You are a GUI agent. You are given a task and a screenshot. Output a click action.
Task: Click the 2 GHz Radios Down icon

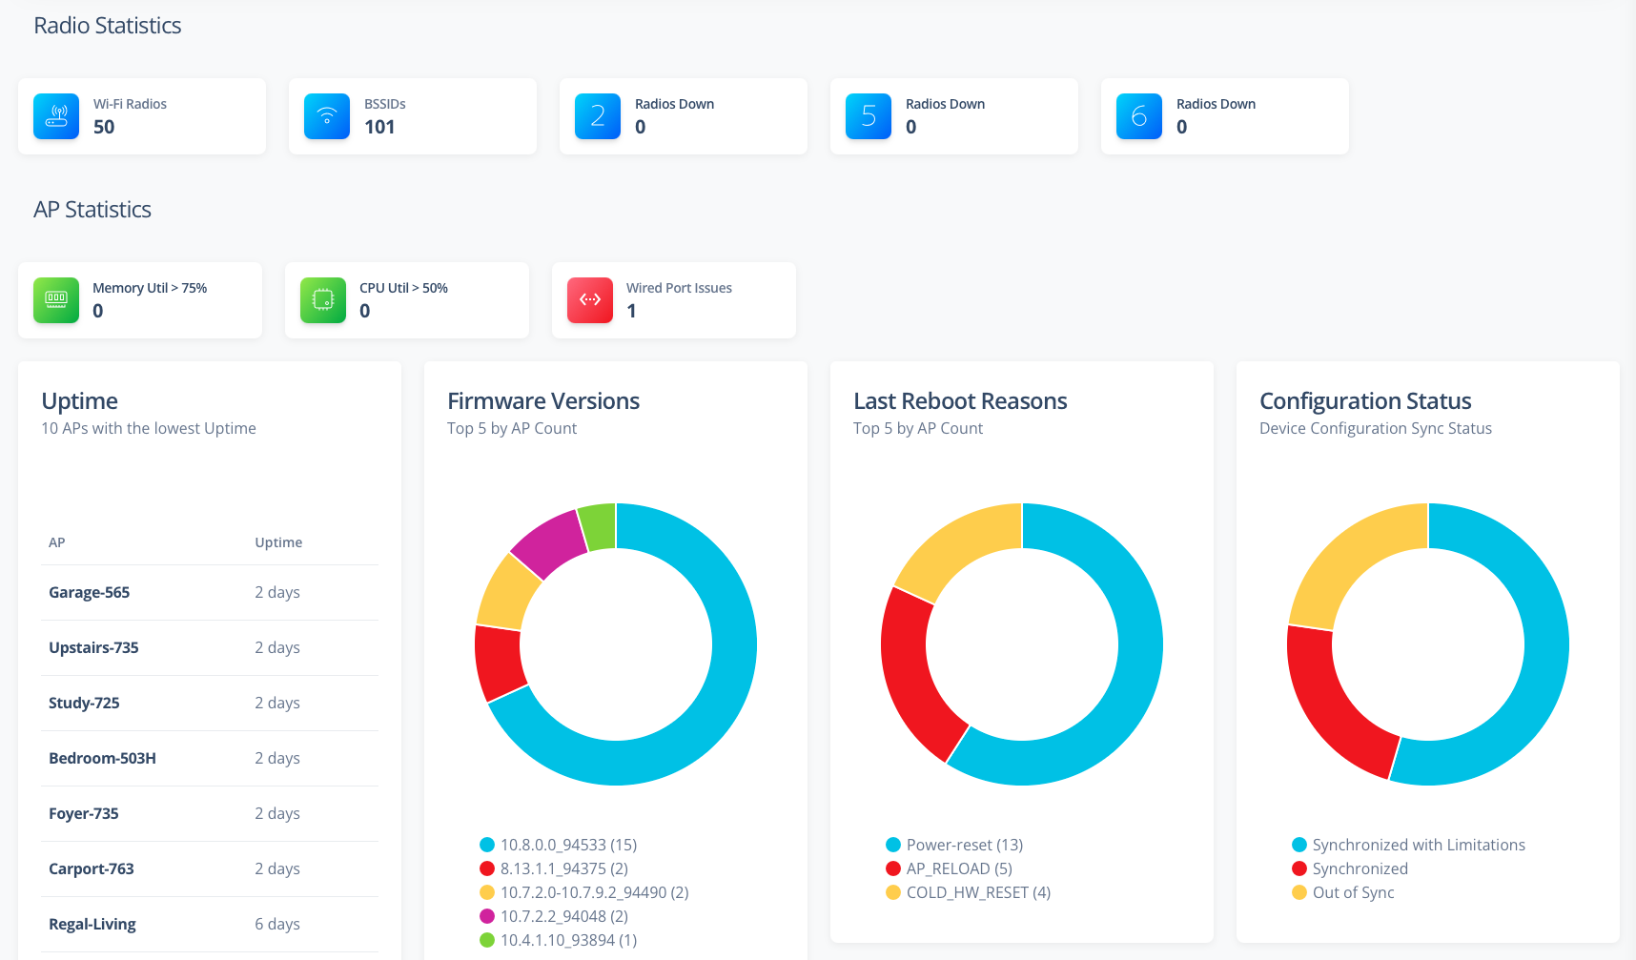[598, 116]
